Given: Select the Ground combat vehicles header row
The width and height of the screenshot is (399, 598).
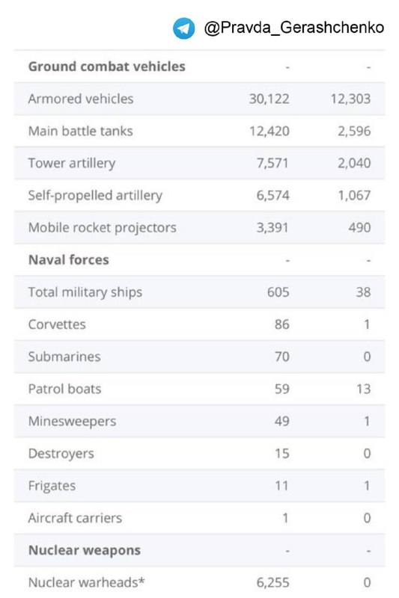Looking at the screenshot, I should (x=199, y=67).
